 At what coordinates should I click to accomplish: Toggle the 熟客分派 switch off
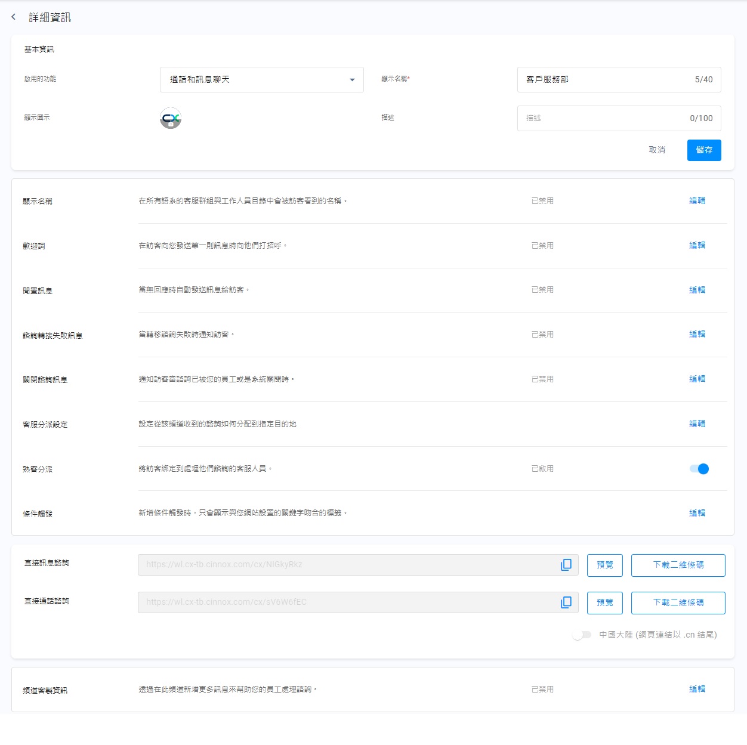point(699,469)
